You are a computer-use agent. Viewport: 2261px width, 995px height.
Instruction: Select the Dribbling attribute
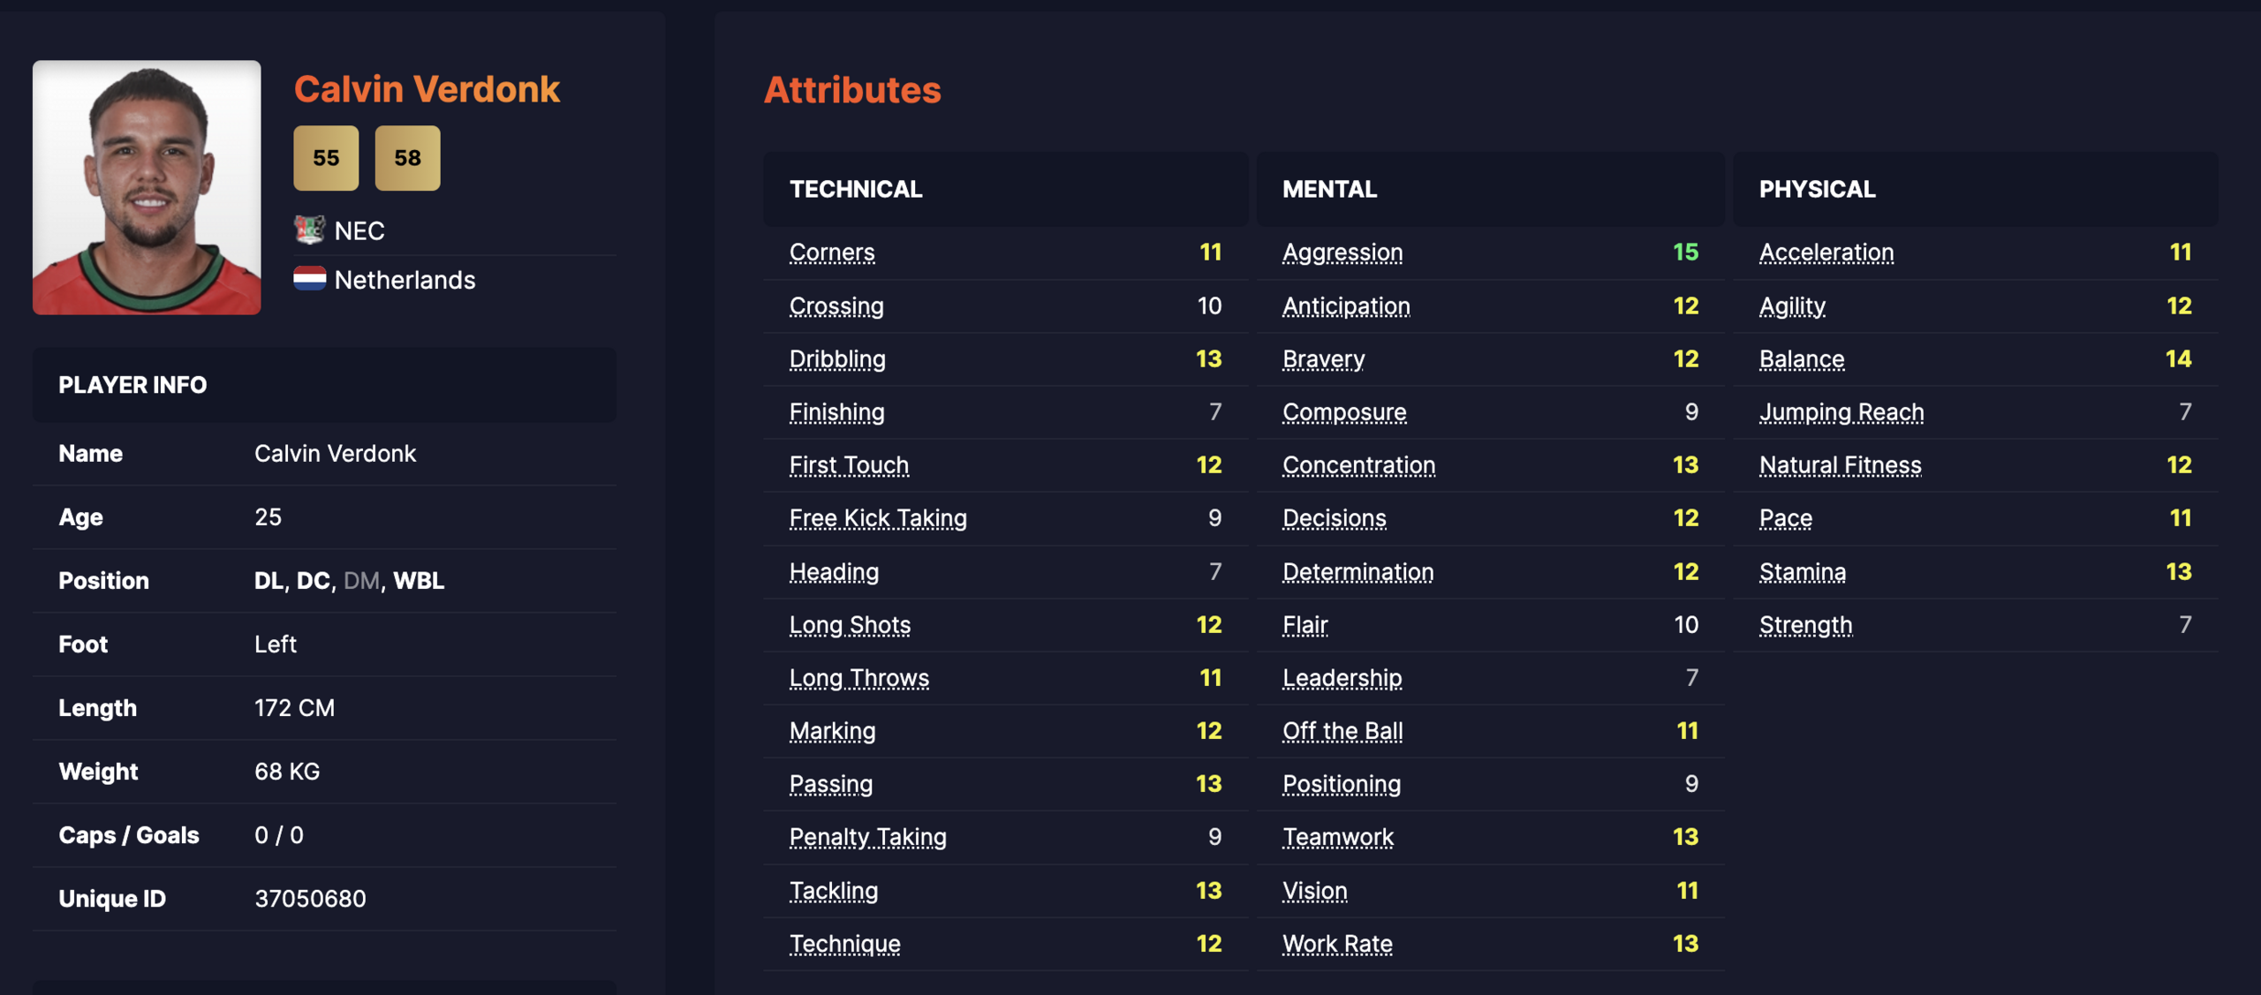tap(836, 358)
